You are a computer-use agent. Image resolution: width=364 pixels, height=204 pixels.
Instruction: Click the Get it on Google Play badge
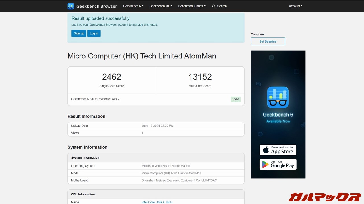(x=278, y=164)
